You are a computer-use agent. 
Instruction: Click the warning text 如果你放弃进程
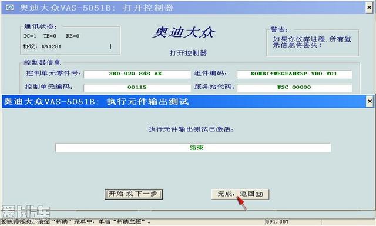[x=312, y=42]
